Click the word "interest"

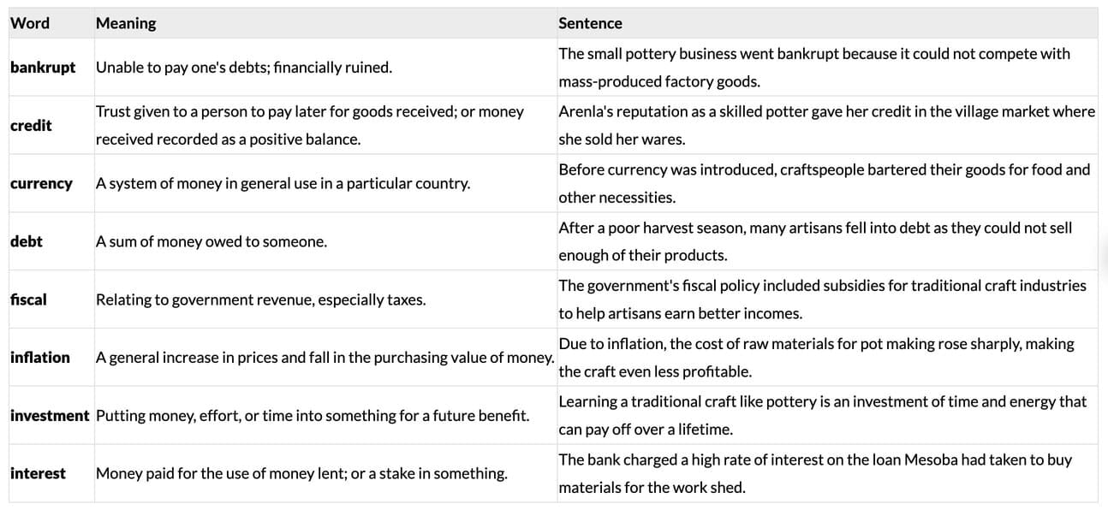click(x=38, y=473)
